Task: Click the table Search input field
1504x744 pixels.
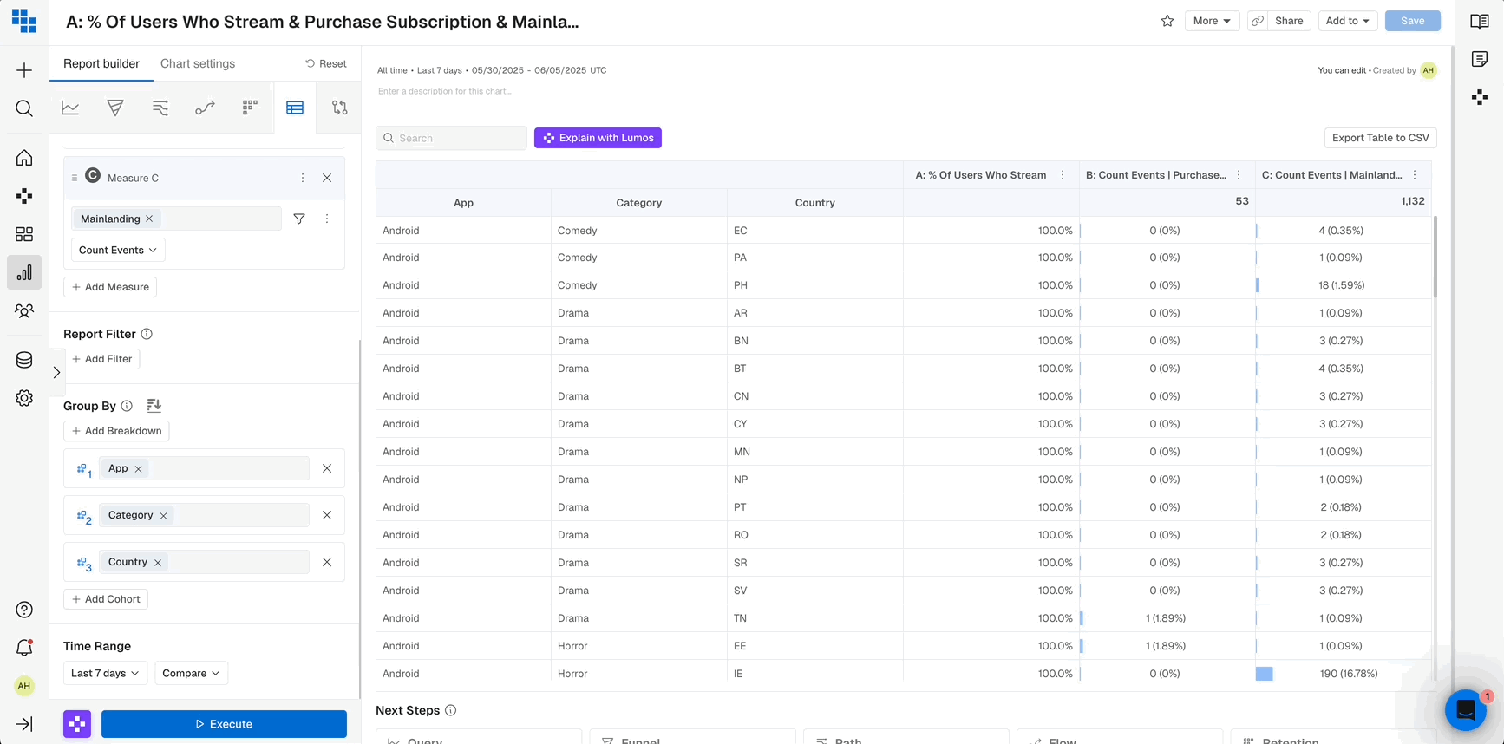Action: click(451, 138)
